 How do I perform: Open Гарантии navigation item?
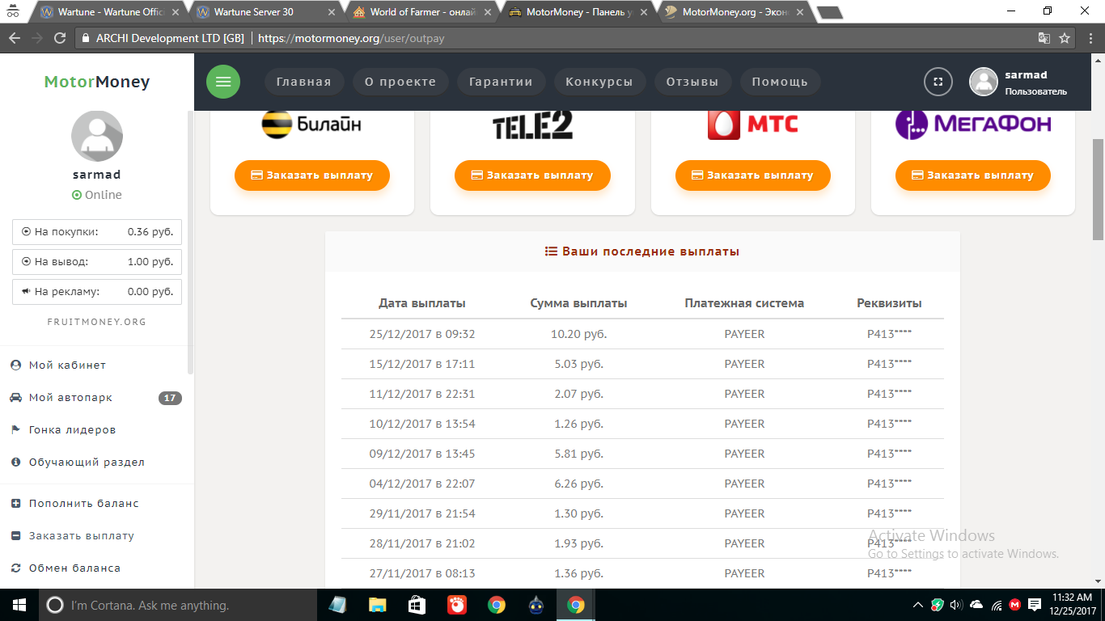(x=501, y=82)
